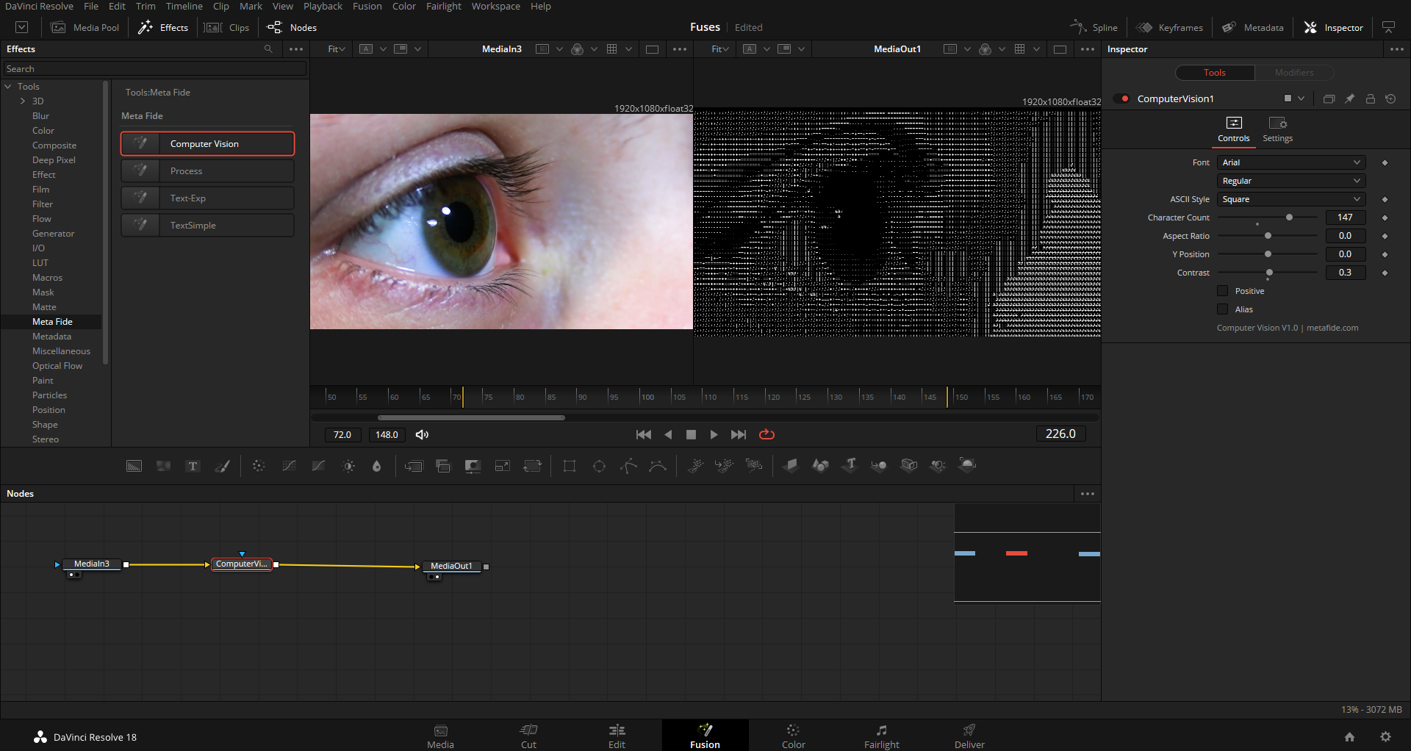The height and width of the screenshot is (751, 1411).
Task: Open metafide.com link in Inspector
Action: click(1332, 328)
